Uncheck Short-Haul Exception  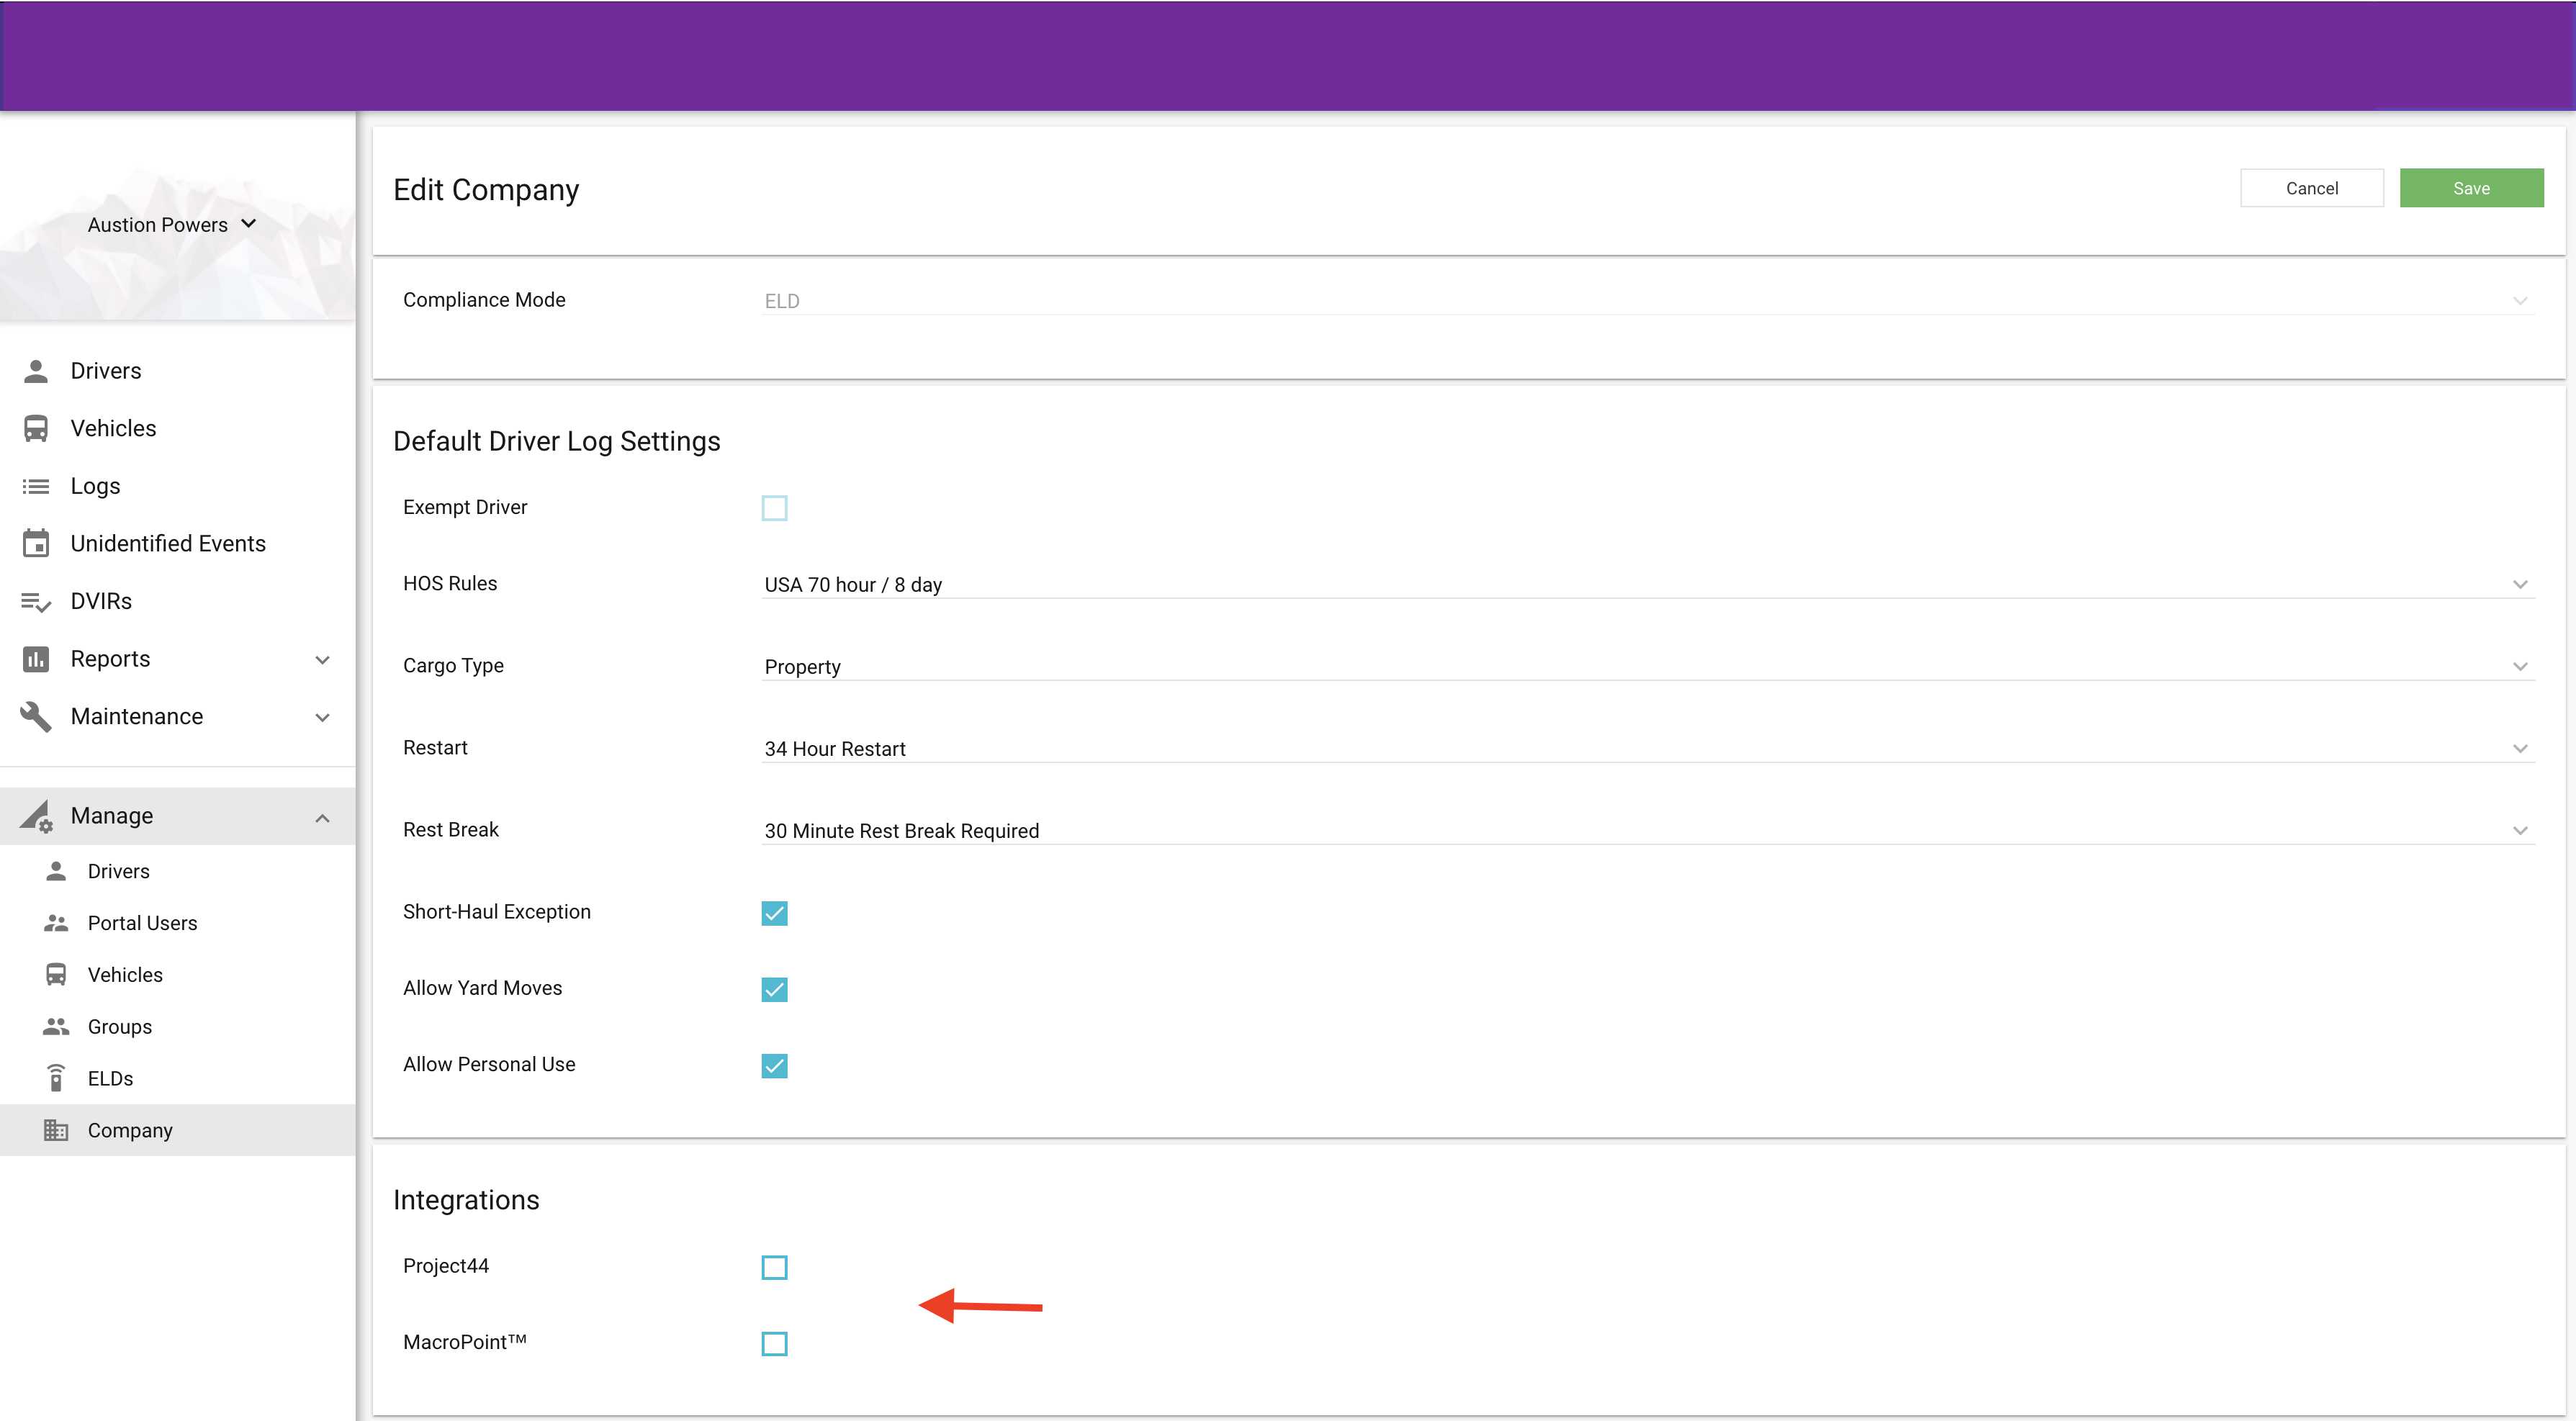[x=774, y=913]
